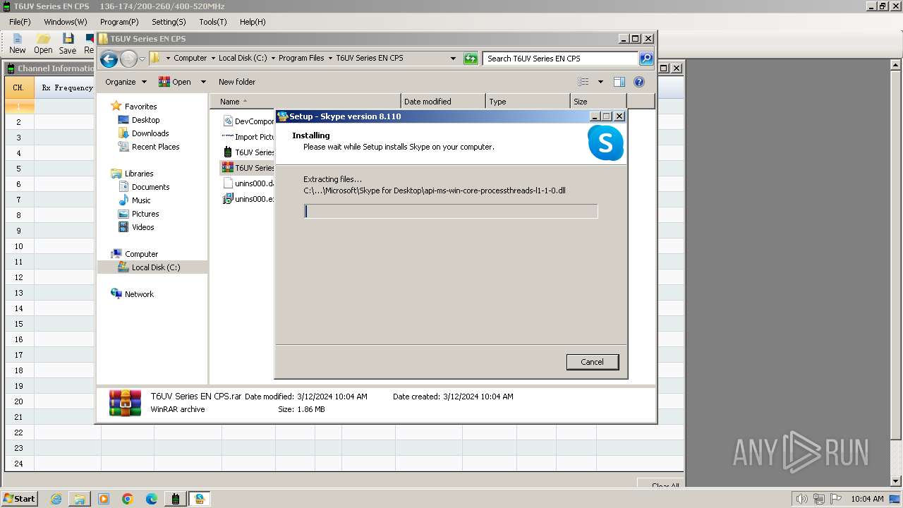Image resolution: width=903 pixels, height=508 pixels.
Task: Click the Rx Frequency column header
Action: pyautogui.click(x=67, y=87)
